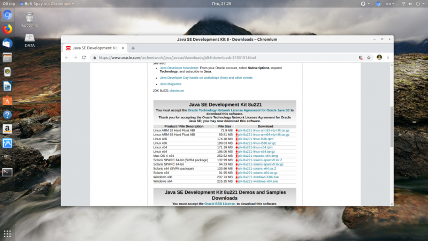Open the Корзина trash desktop icon
This screenshot has width=428, height=241.
point(29,20)
